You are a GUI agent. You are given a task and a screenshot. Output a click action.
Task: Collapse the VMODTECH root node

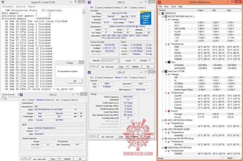tap(159, 14)
